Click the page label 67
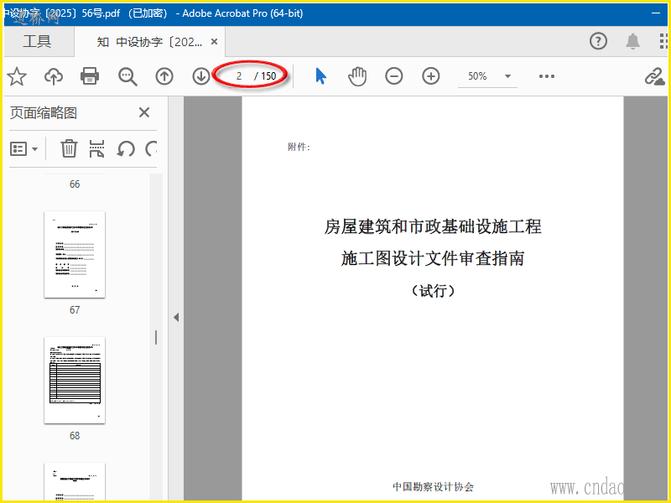Image resolution: width=671 pixels, height=503 pixels. pos(75,309)
